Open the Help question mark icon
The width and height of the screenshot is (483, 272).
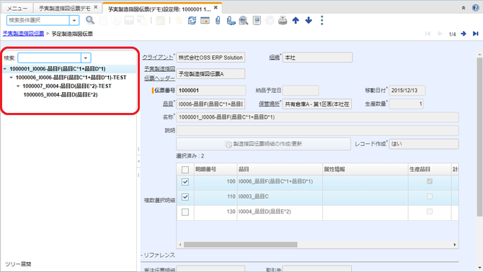point(475,8)
